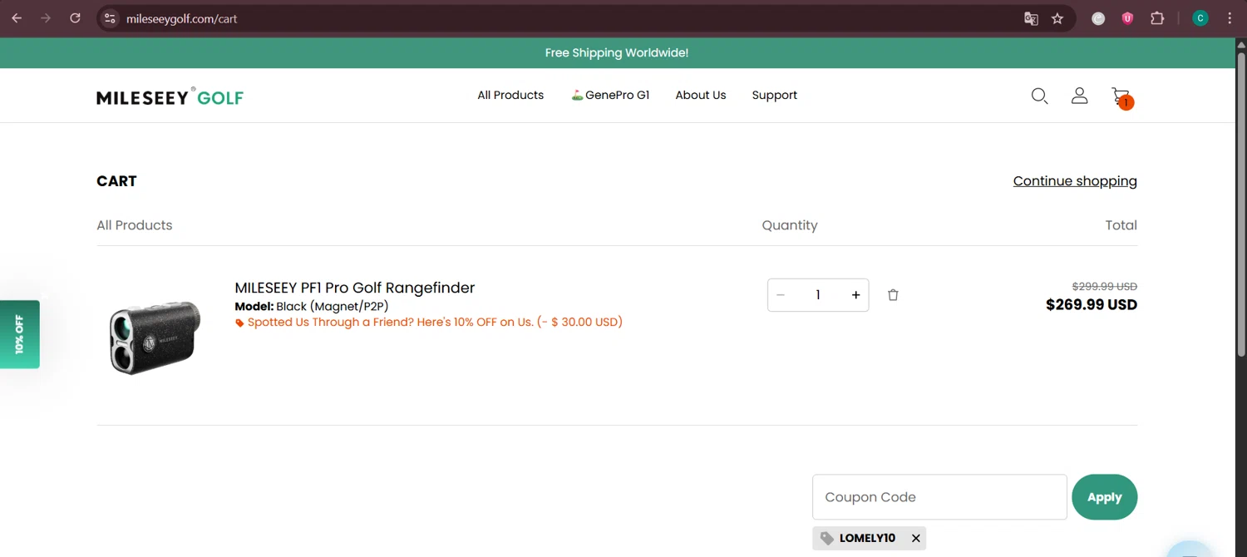Open the shopping cart icon
The width and height of the screenshot is (1247, 557).
pos(1121,97)
